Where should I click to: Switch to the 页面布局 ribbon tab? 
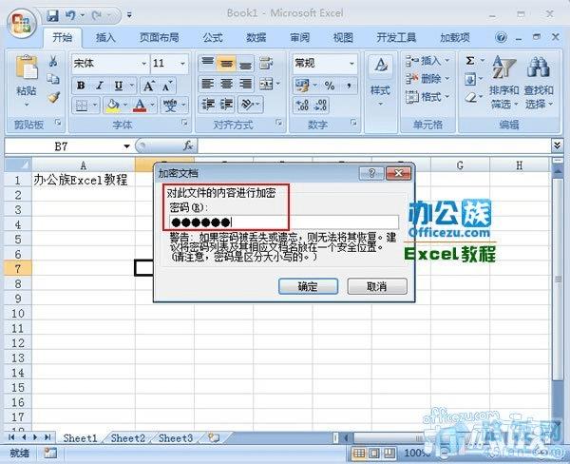[x=160, y=37]
